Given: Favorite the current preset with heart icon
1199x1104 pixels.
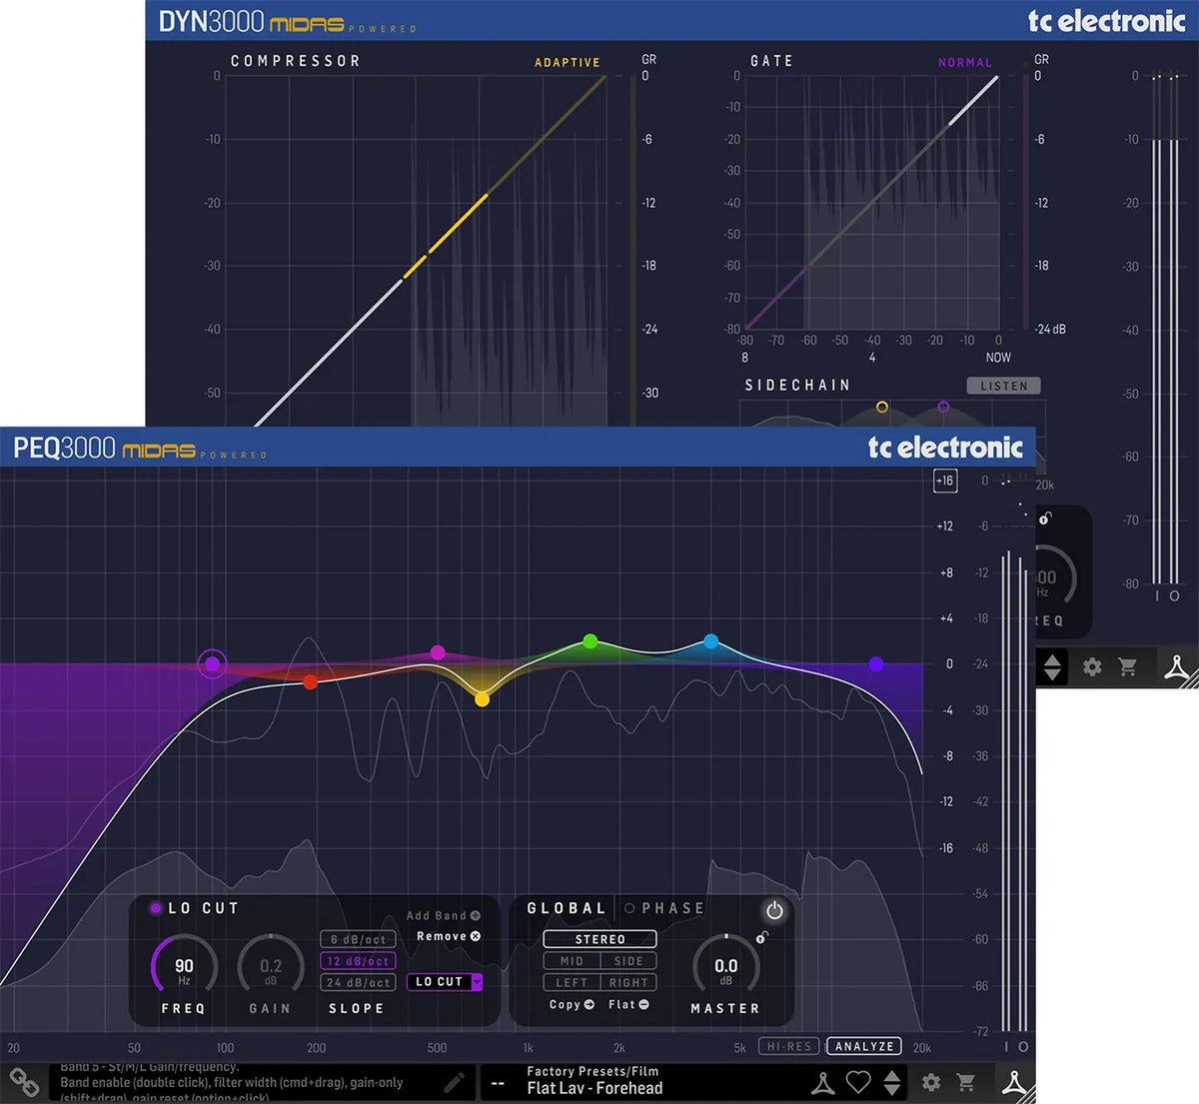Looking at the screenshot, I should pyautogui.click(x=857, y=1084).
